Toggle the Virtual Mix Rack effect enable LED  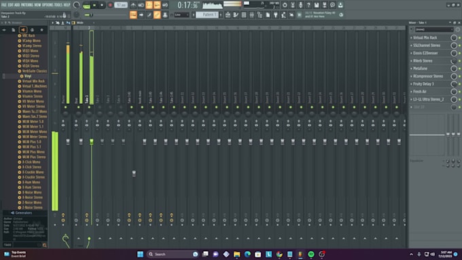point(459,38)
